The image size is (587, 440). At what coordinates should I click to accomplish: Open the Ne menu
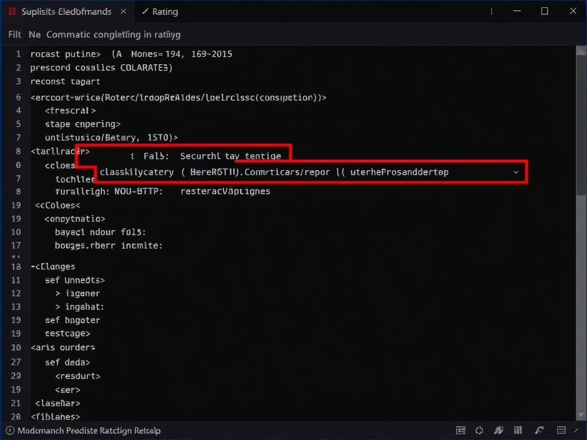click(34, 34)
